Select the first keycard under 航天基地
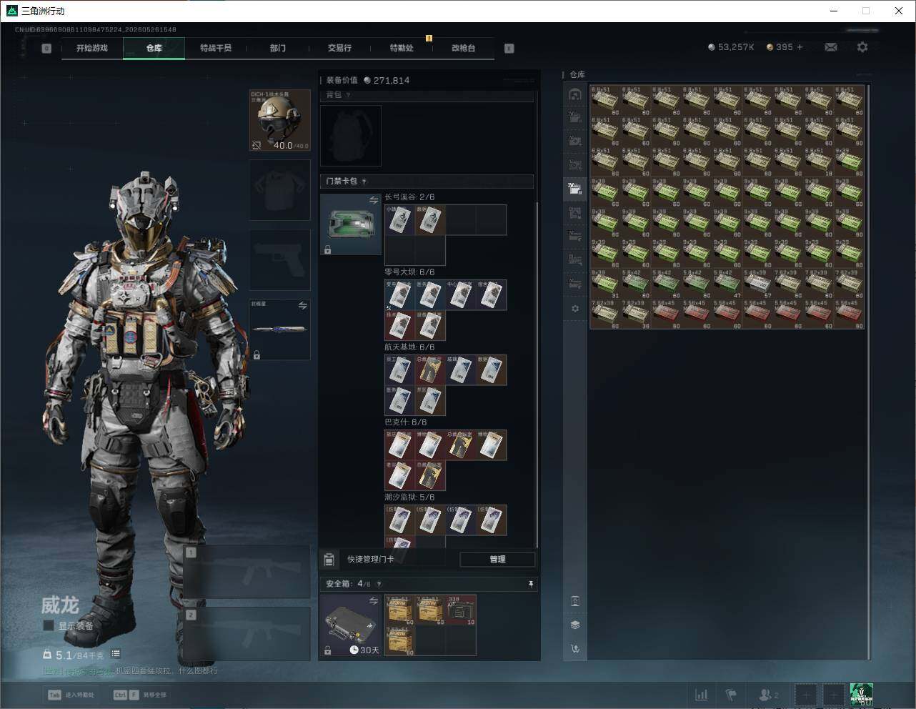This screenshot has height=709, width=916. (399, 370)
